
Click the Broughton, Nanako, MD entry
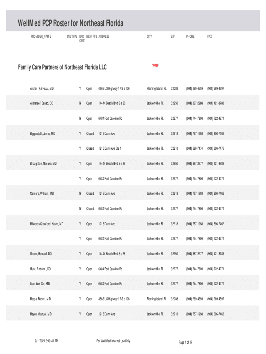[43, 164]
